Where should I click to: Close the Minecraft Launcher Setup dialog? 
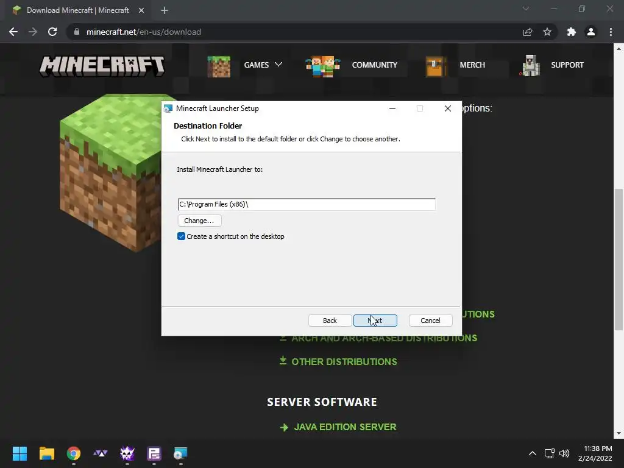click(x=448, y=108)
